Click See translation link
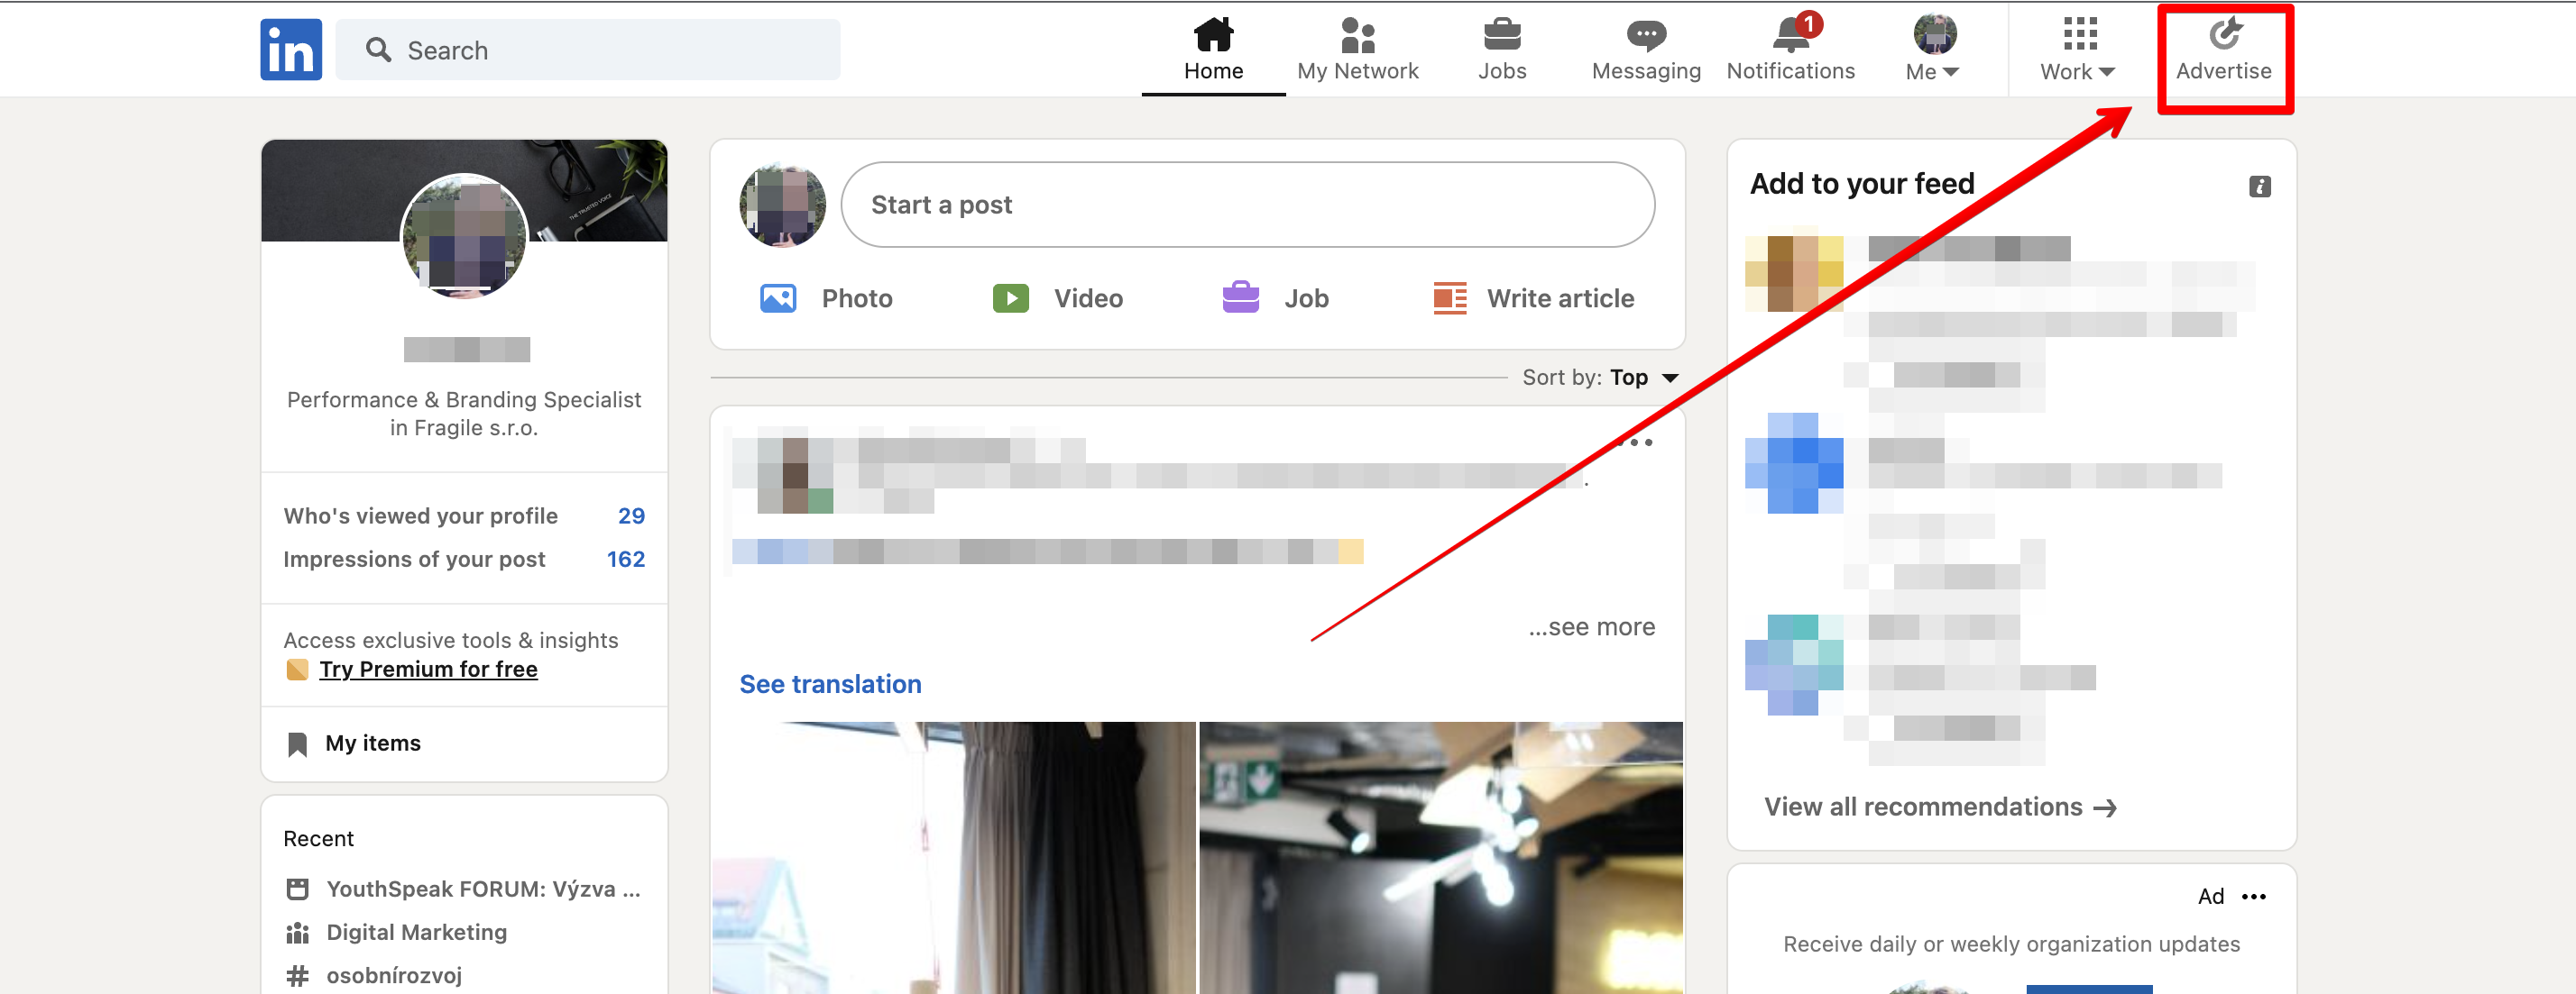 click(830, 684)
